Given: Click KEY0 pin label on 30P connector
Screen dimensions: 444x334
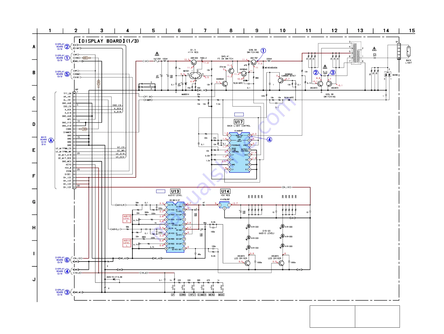Looking at the screenshot, I should pyautogui.click(x=68, y=164).
